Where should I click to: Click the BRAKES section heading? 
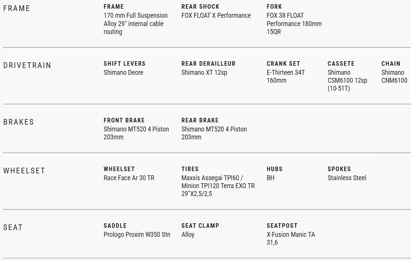[19, 122]
